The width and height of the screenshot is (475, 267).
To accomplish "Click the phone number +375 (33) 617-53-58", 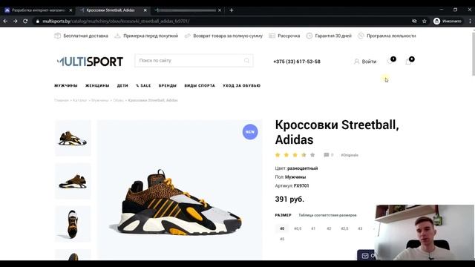I will coord(297,62).
